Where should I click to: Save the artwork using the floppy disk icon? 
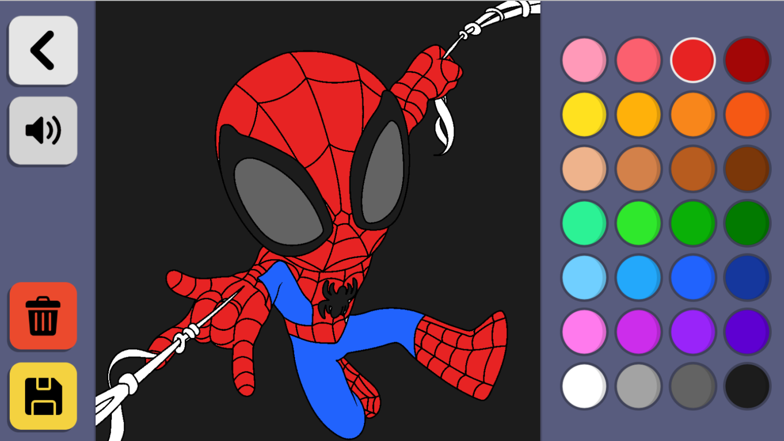pos(43,398)
